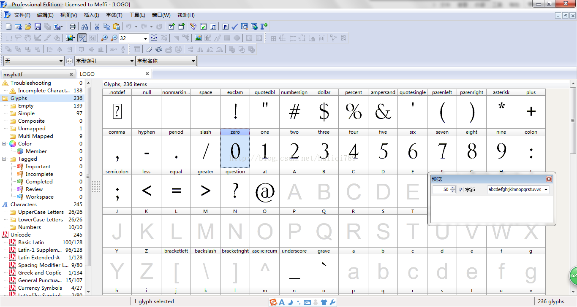
Task: Click the preview size 50 input field
Action: click(x=441, y=190)
